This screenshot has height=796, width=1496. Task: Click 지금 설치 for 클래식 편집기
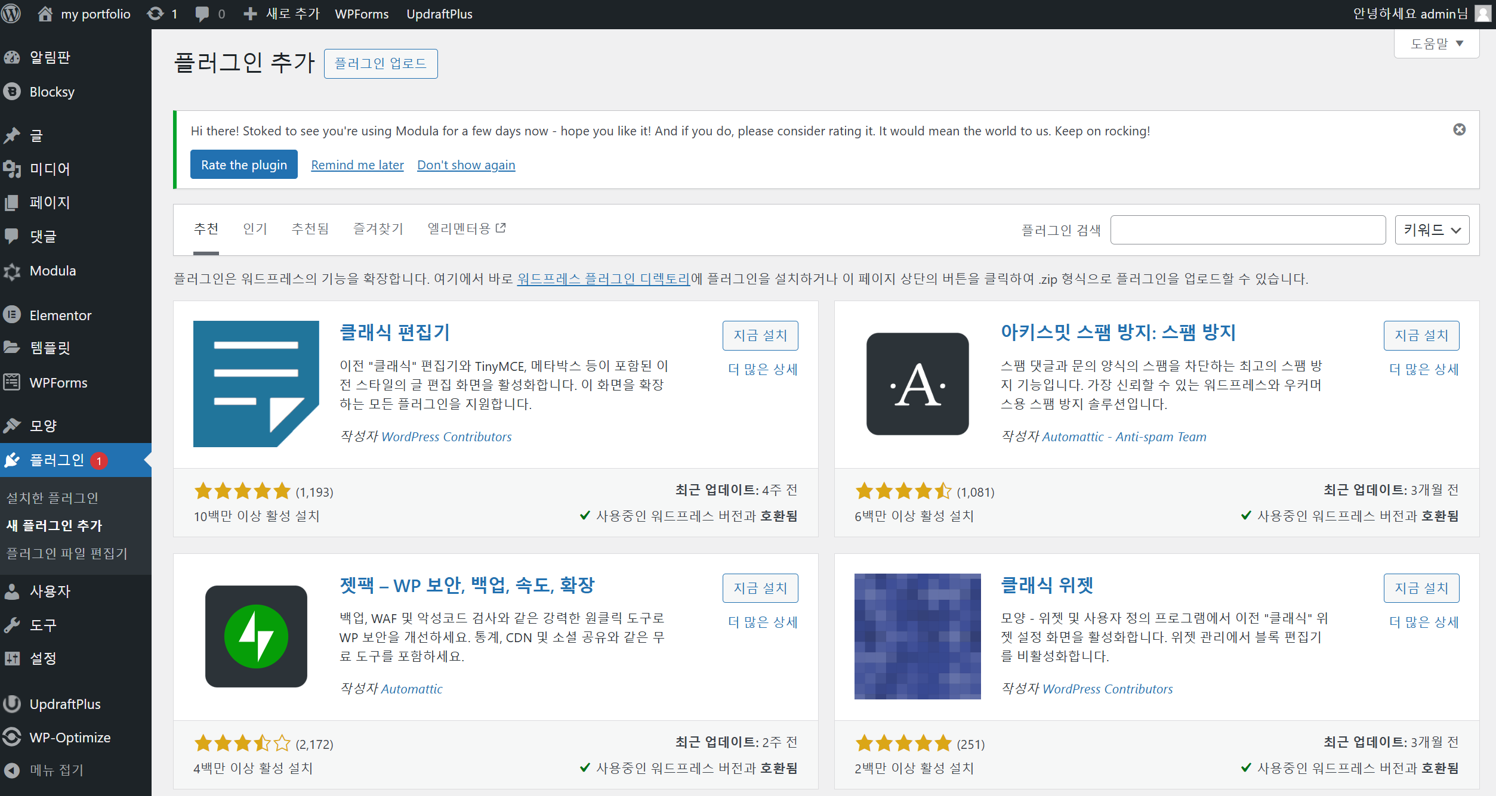(x=760, y=336)
